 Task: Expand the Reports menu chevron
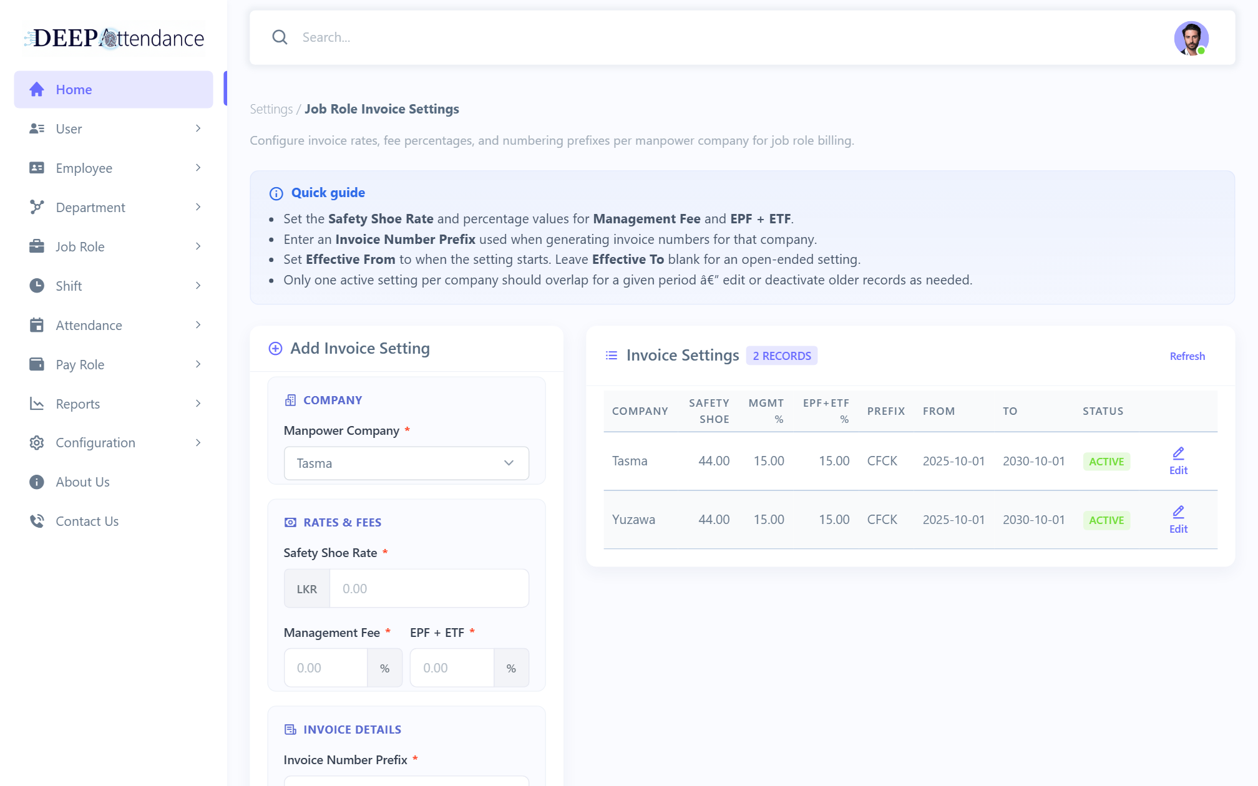(x=198, y=404)
